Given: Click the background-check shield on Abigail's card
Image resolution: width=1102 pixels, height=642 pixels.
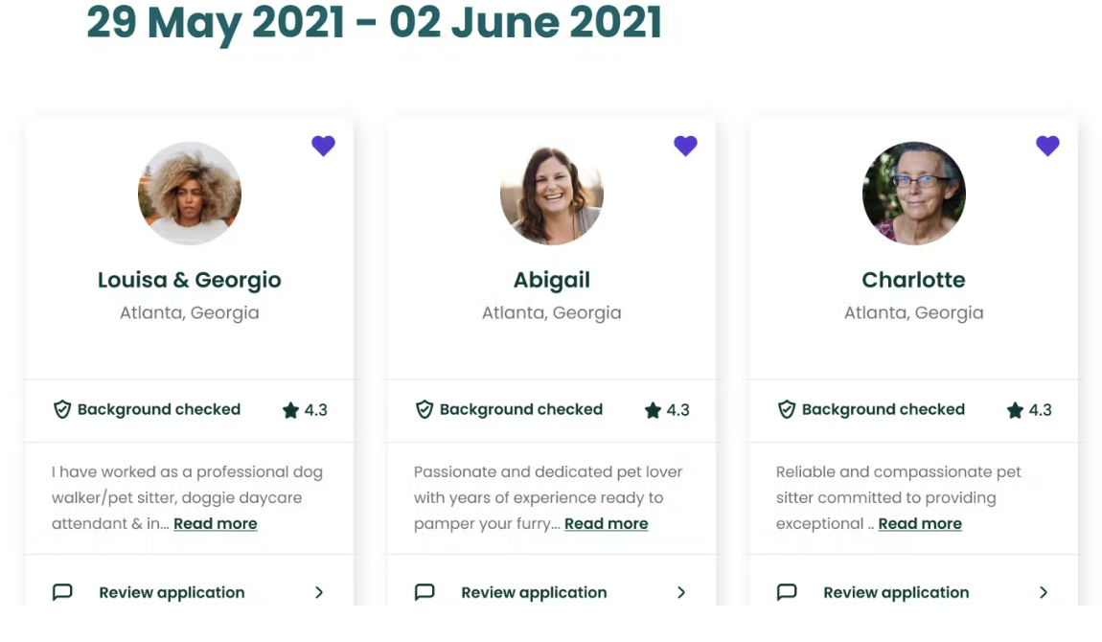Looking at the screenshot, I should pos(425,409).
